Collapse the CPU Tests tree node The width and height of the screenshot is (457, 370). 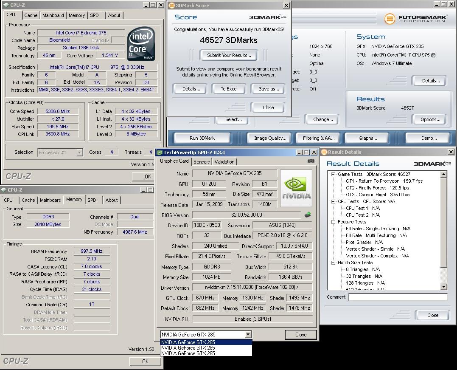point(333,201)
